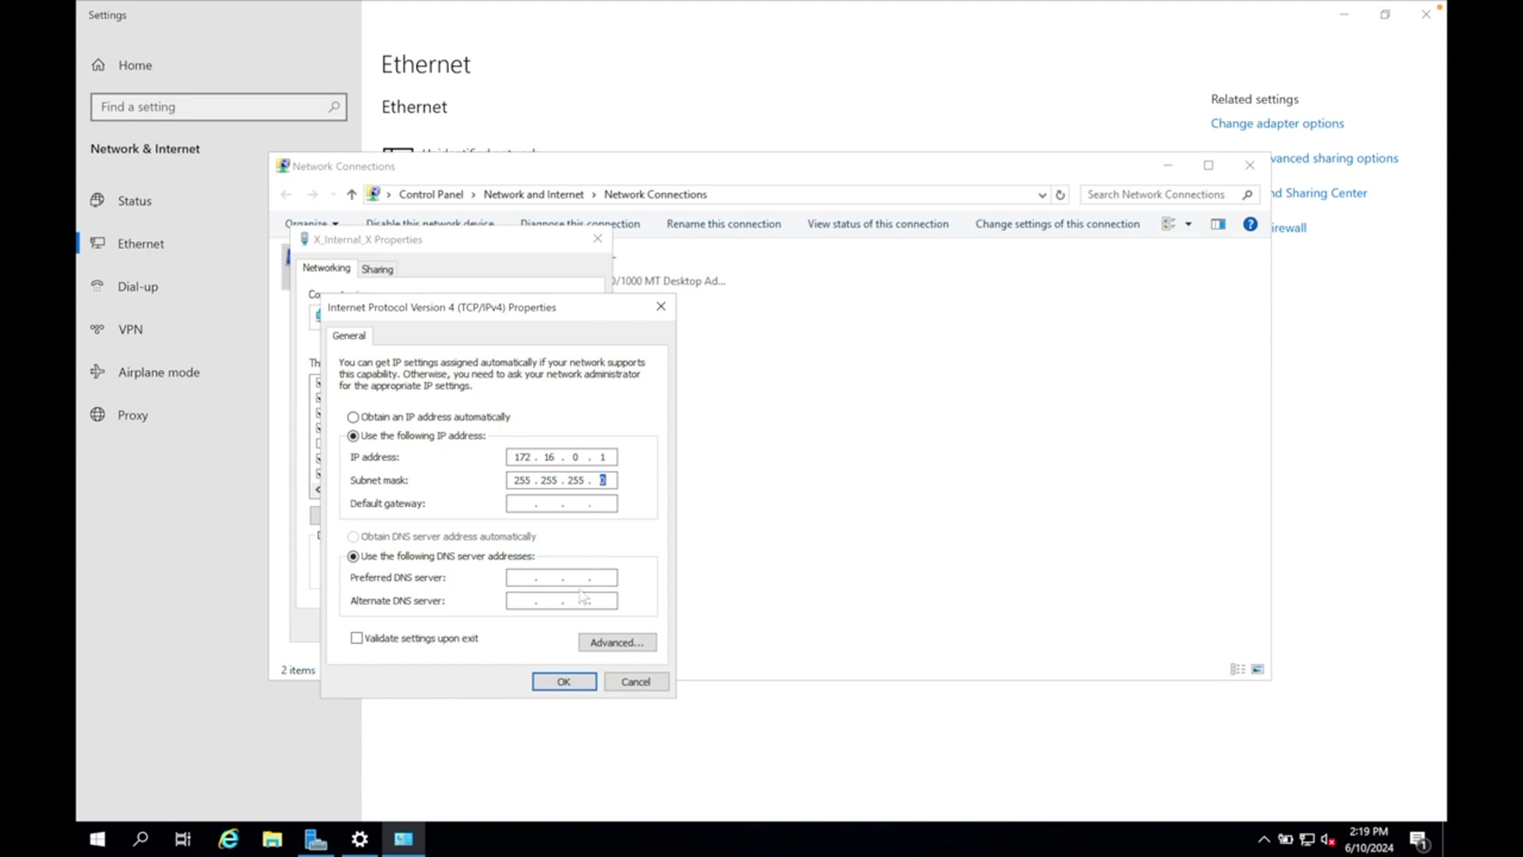Image resolution: width=1523 pixels, height=857 pixels.
Task: Click View status of this connection
Action: click(x=878, y=224)
